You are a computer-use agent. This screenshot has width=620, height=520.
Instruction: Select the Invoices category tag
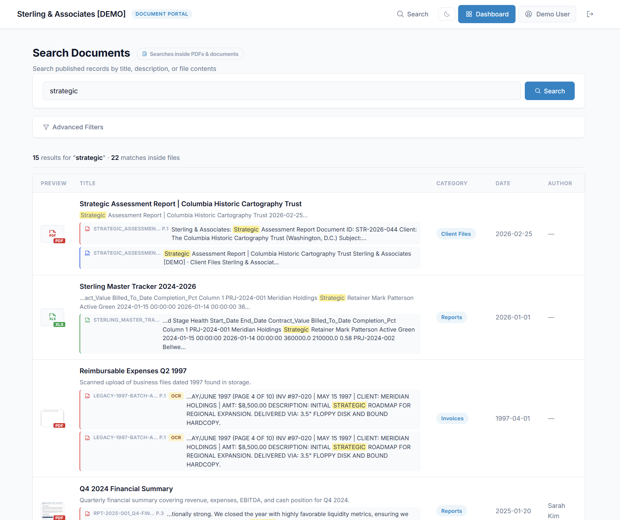pos(452,418)
